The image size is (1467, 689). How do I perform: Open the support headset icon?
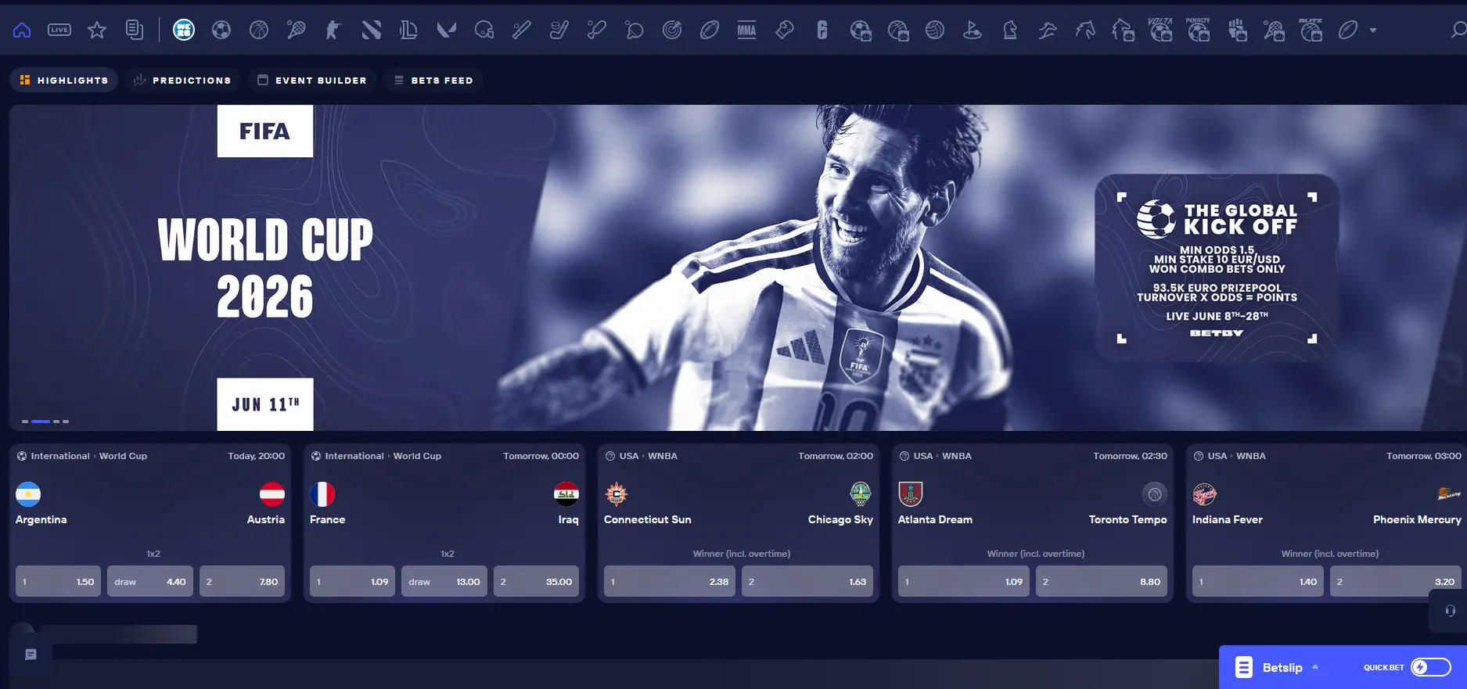point(1450,611)
